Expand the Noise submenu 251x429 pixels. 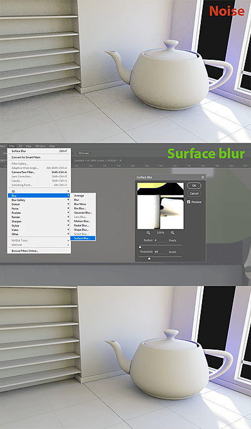pyautogui.click(x=39, y=208)
